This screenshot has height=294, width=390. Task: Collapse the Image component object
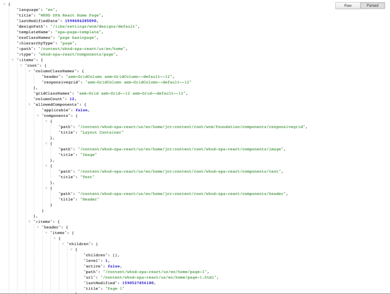(46, 143)
